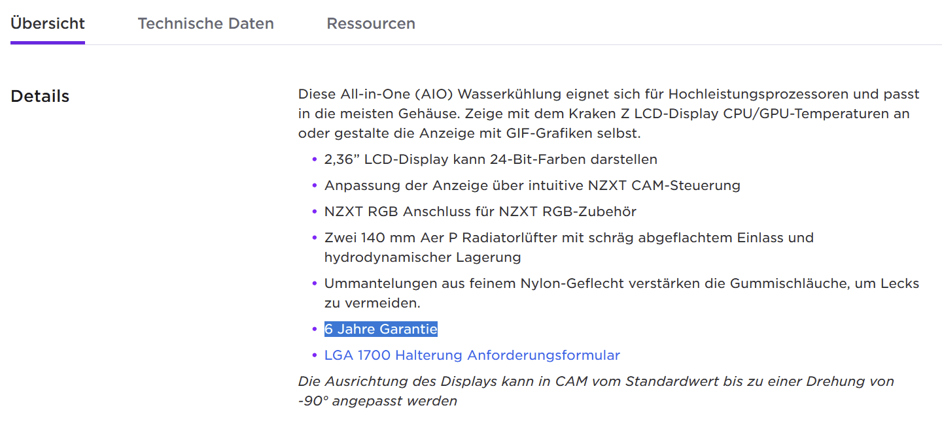Click the Zwei 140 mm Aer P Radiatorlüfter line
Image resolution: width=942 pixels, height=429 pixels.
[568, 238]
